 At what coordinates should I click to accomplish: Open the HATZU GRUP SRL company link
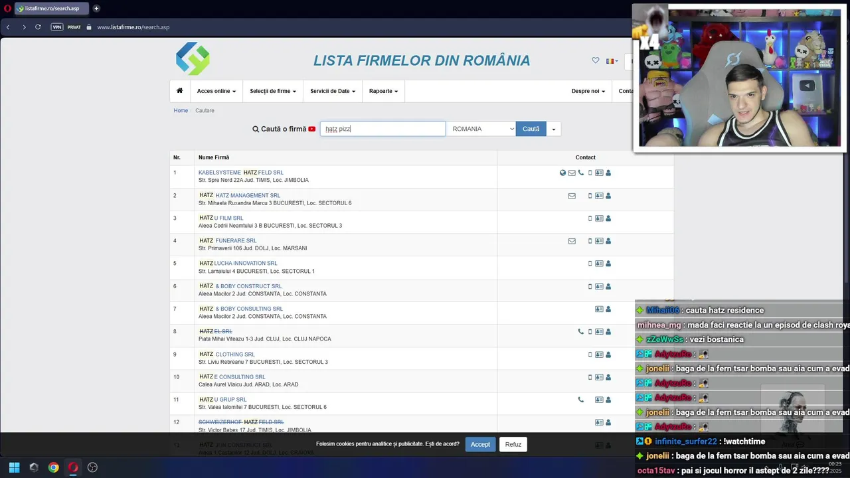click(222, 400)
